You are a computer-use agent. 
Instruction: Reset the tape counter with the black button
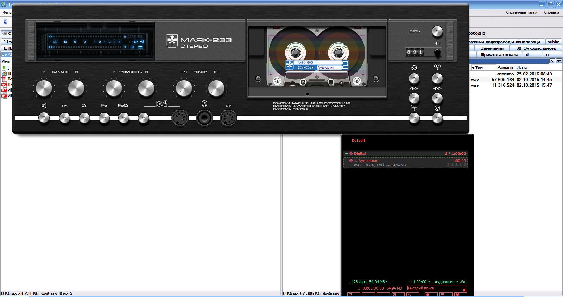(x=437, y=52)
